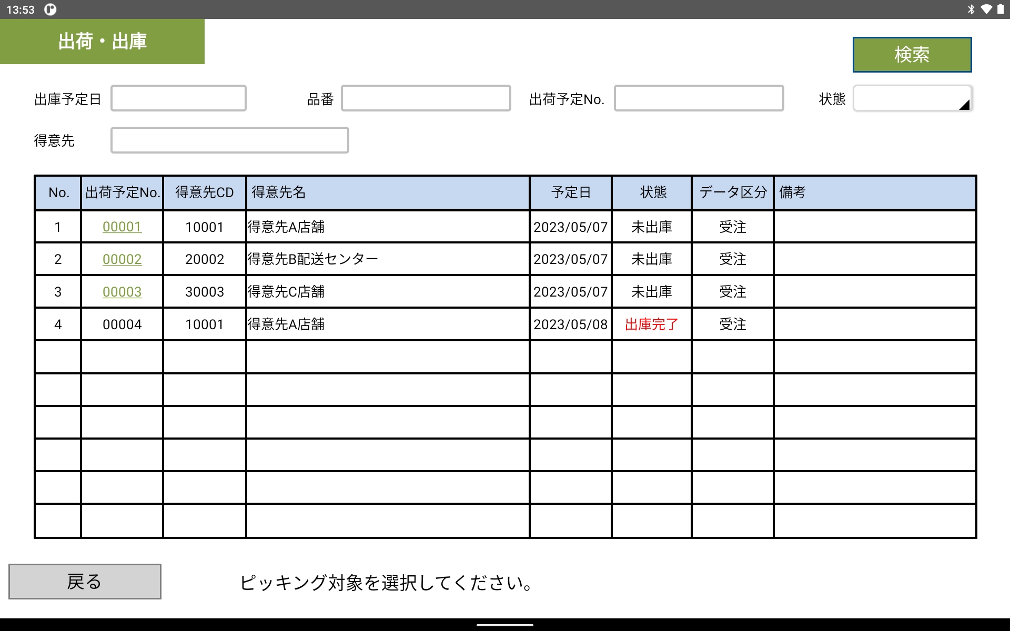Click the 得意先 customer input field
1010x631 pixels.
pos(229,140)
